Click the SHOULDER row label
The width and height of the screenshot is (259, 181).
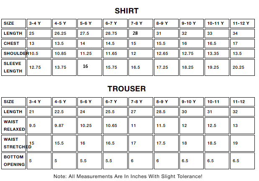(x=15, y=54)
